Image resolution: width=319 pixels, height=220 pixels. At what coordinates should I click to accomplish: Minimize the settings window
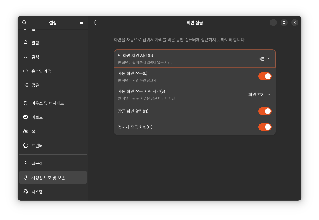(x=273, y=23)
